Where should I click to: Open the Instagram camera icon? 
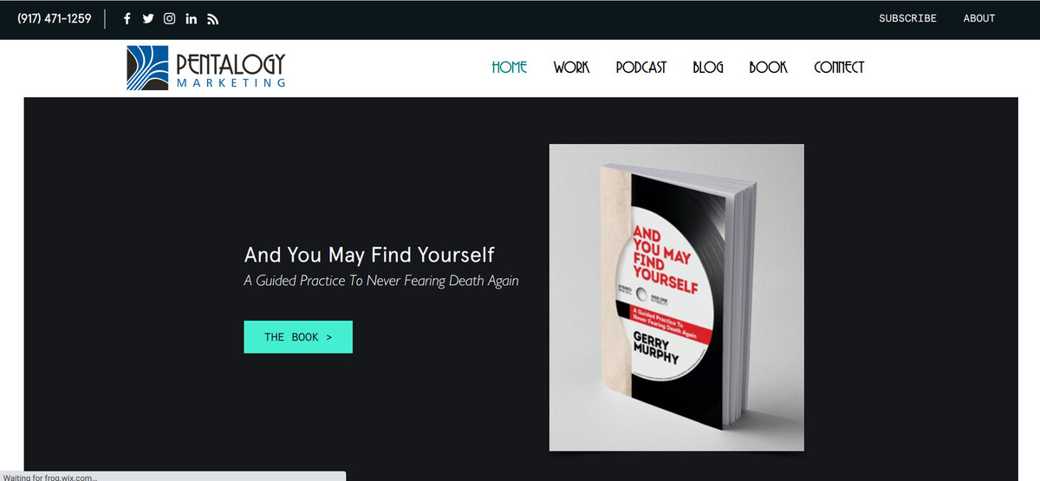(x=170, y=18)
